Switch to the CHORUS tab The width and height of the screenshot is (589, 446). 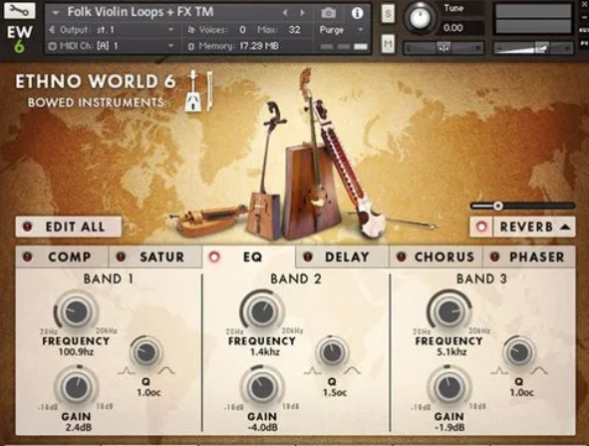(x=436, y=256)
